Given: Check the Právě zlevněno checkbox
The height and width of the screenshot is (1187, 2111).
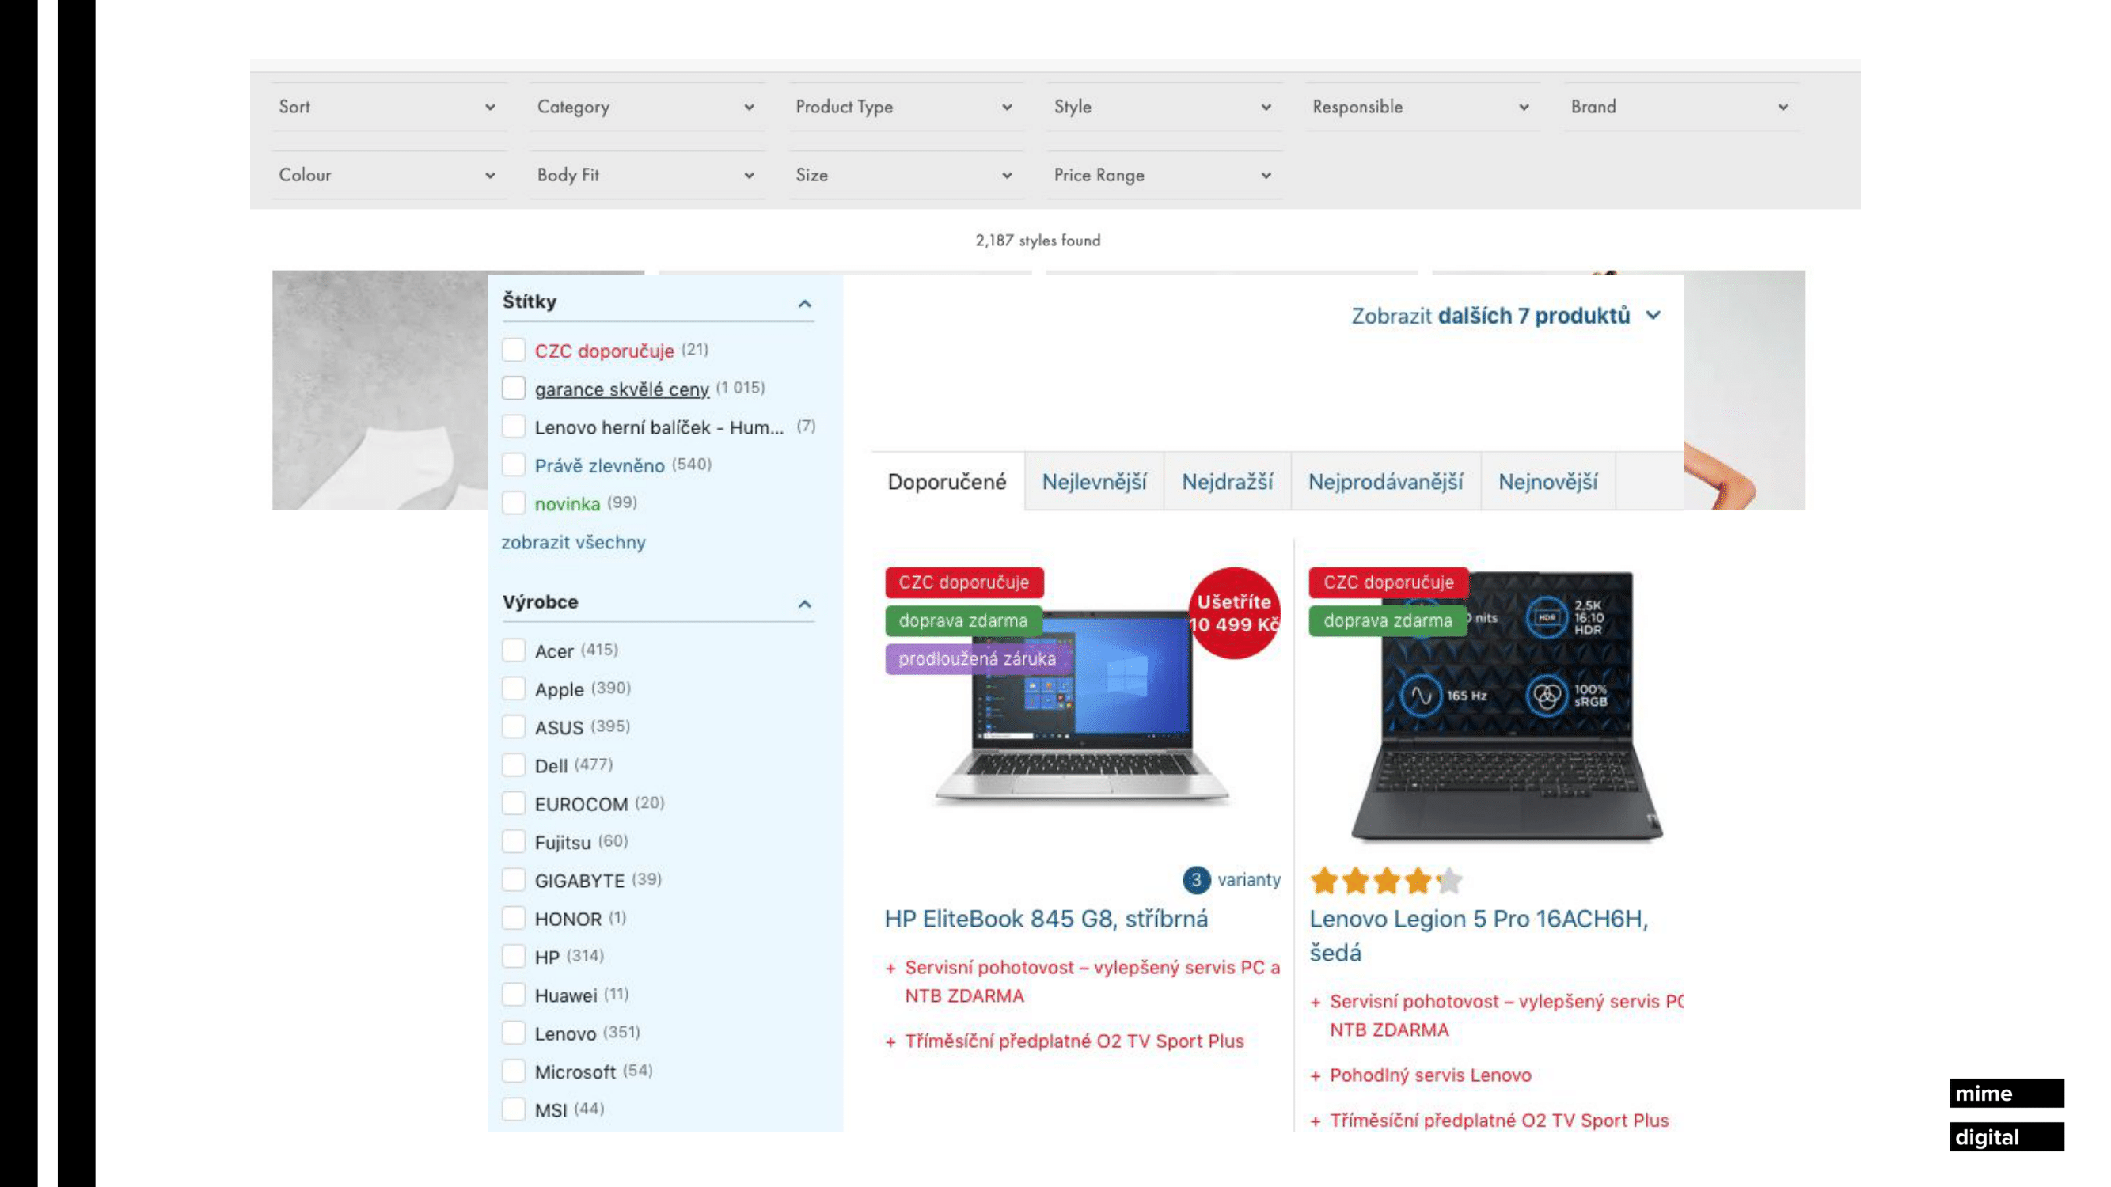Looking at the screenshot, I should (x=514, y=465).
